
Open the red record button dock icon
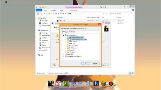(111, 83)
